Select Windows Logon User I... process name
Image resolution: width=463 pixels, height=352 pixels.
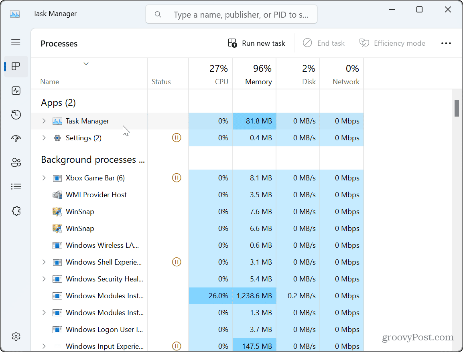[x=104, y=329]
